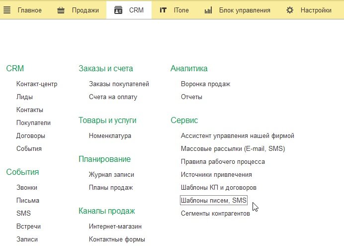
Task: Click the bar chart icon for Блок управления
Action: [209, 10]
